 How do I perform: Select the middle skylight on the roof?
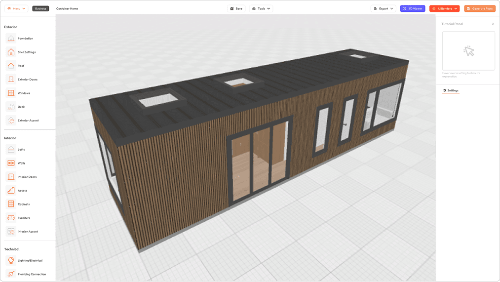(x=238, y=82)
